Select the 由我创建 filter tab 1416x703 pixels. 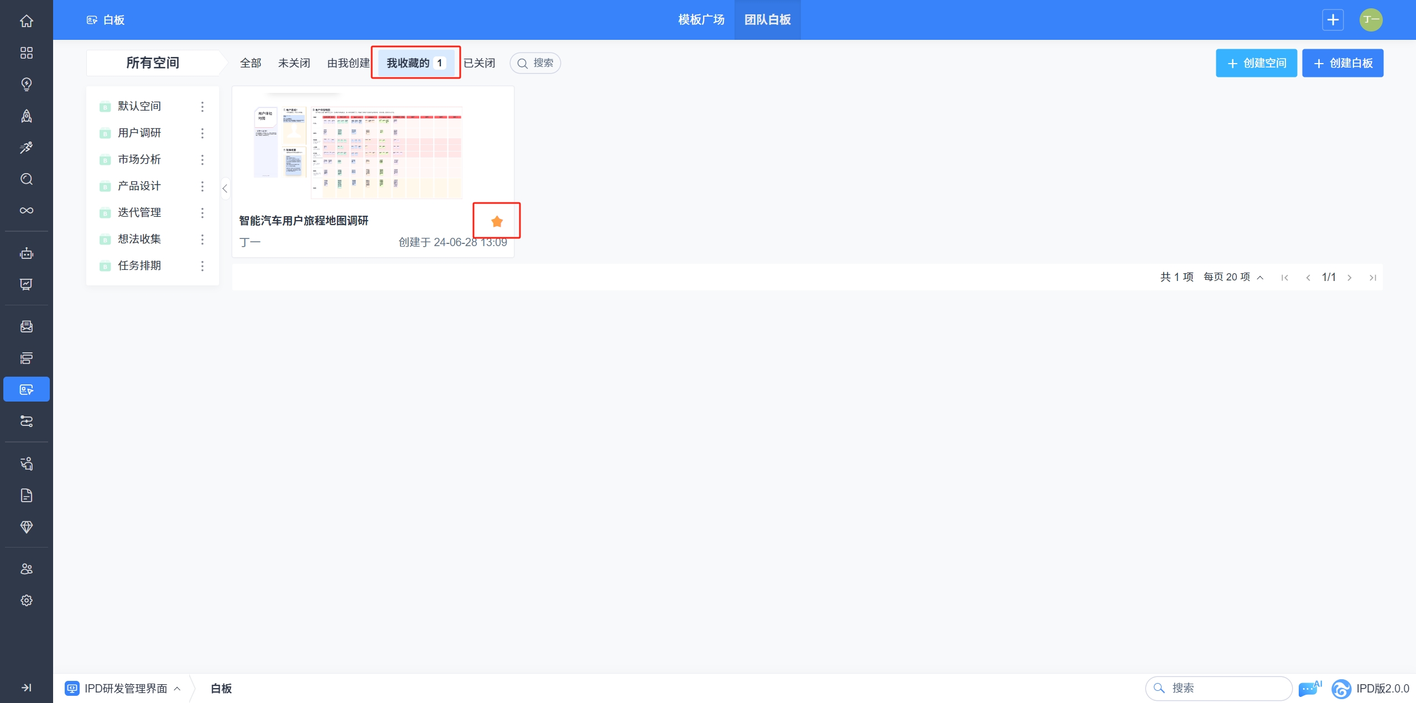[x=348, y=63]
